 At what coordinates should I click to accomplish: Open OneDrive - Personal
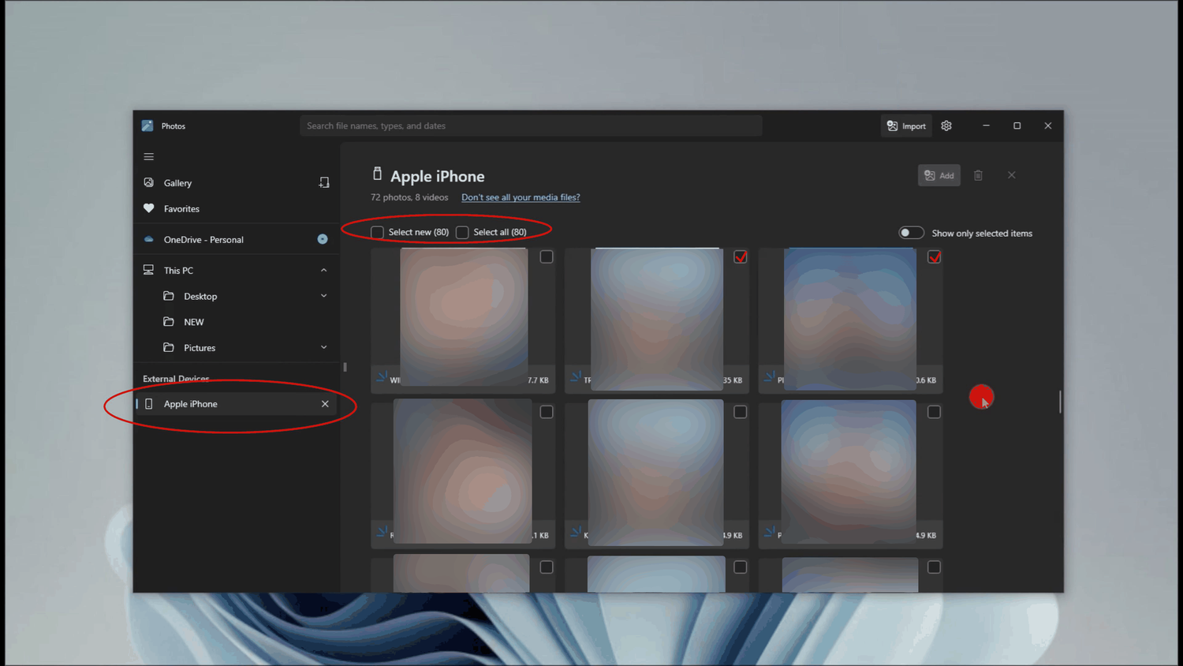(203, 240)
